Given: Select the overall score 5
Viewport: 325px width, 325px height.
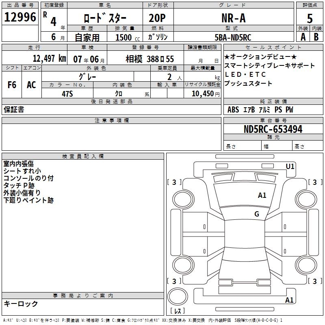Looking at the screenshot, I should (310, 18).
